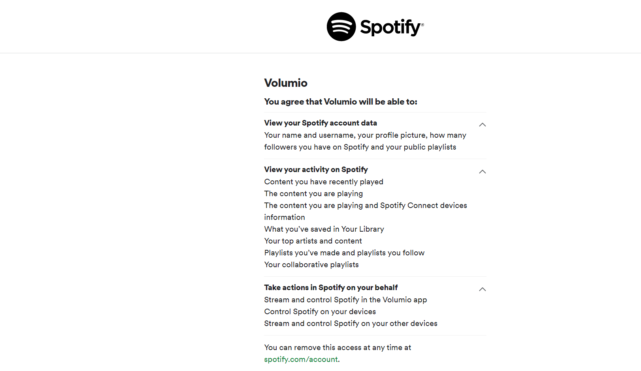Select the 'Content you have recently played' line
The image size is (641, 371).
click(324, 182)
